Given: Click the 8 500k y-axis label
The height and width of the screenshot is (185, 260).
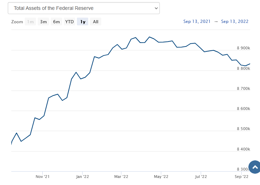Looking at the screenshot, I should click(242, 129).
